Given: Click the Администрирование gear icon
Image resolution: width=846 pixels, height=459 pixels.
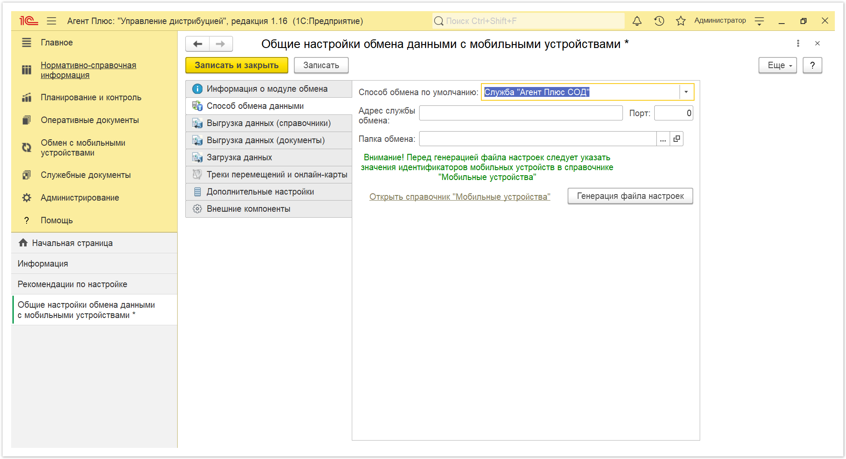Looking at the screenshot, I should point(27,198).
